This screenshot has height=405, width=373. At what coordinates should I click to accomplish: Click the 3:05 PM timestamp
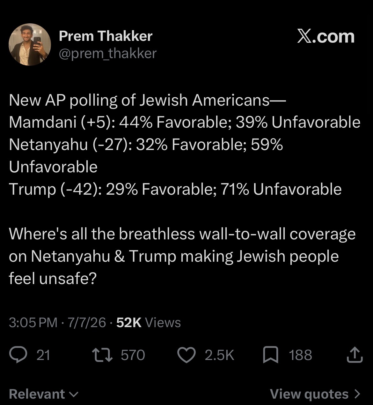point(33,322)
